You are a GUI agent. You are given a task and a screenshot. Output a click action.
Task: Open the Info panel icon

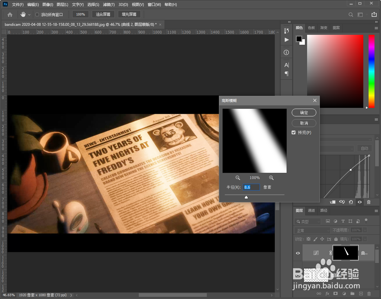coord(287,53)
